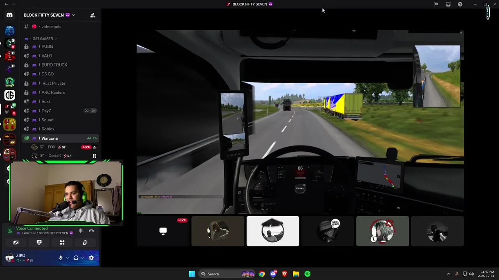Image resolution: width=499 pixels, height=280 pixels.
Task: Select user DeeteR in Warzone channel
Action: click(x=64, y=156)
